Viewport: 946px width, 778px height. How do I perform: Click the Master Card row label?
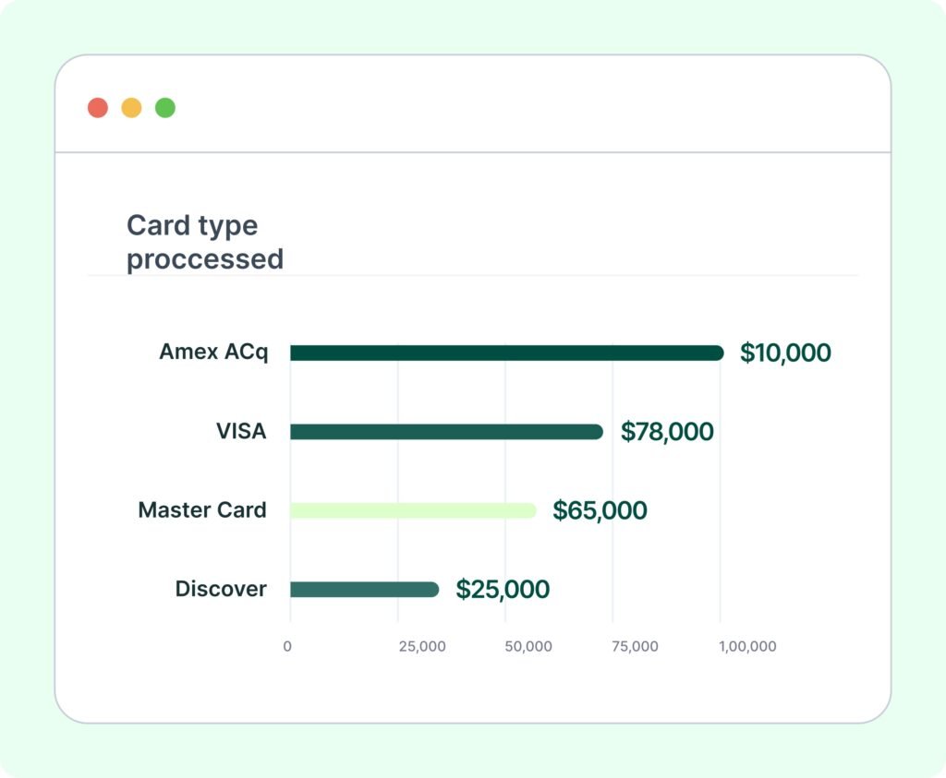point(202,510)
